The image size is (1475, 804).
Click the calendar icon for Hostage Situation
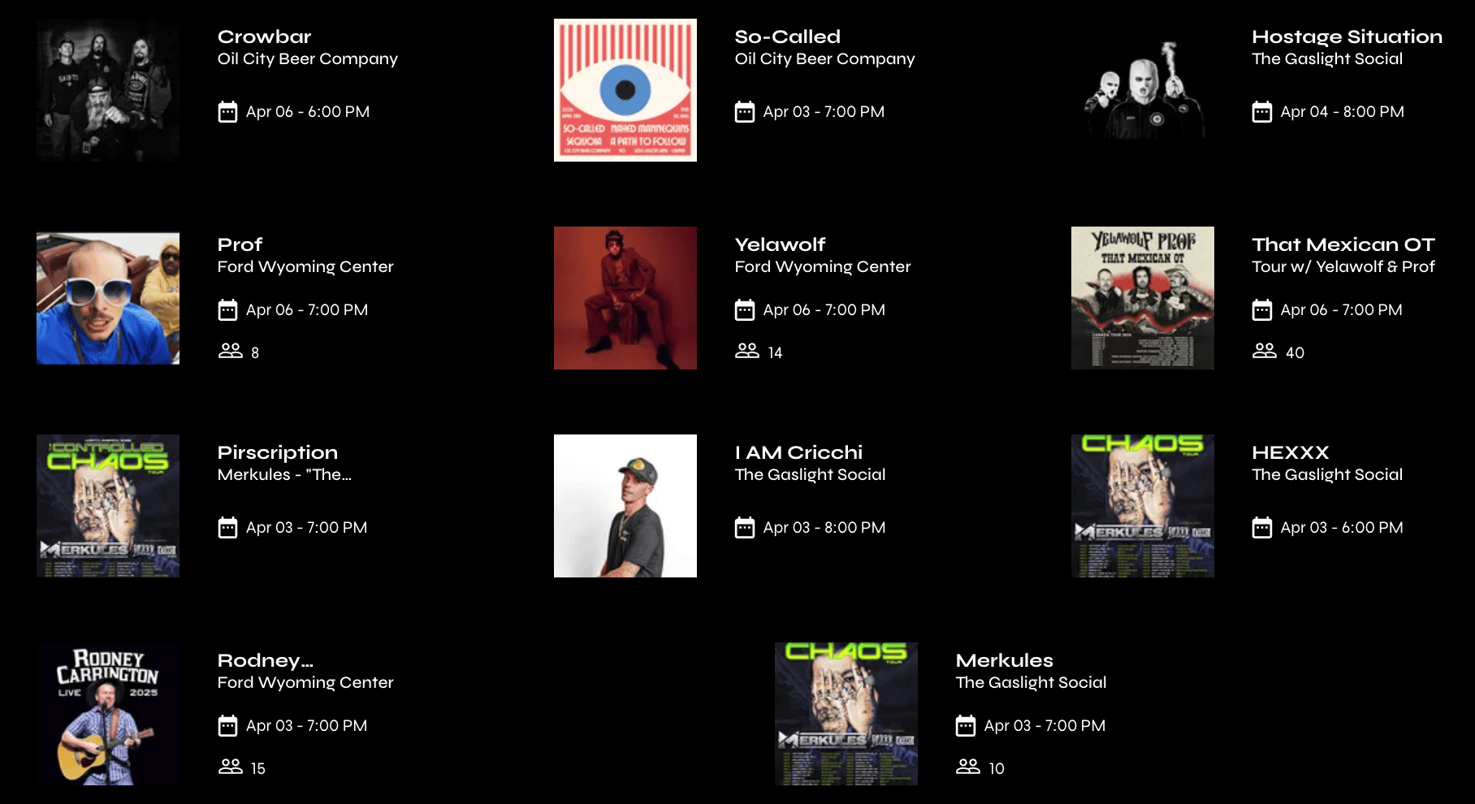coord(1262,112)
